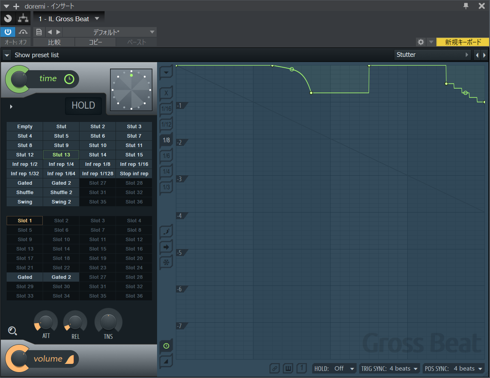Open the routing view icon
Screen dimensions: 490x378
(x=24, y=18)
